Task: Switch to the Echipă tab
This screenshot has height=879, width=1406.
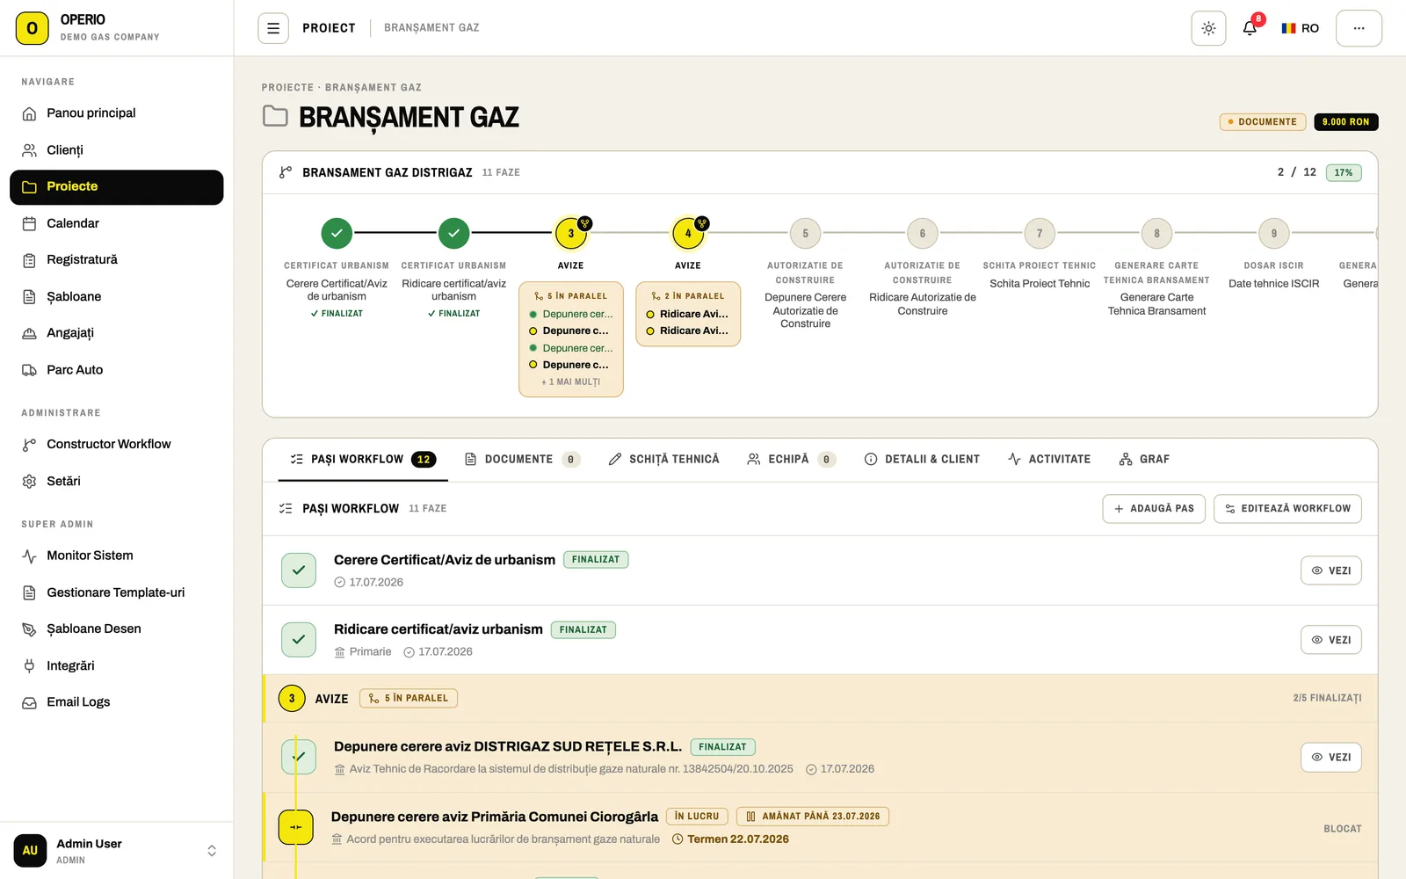Action: pos(791,460)
